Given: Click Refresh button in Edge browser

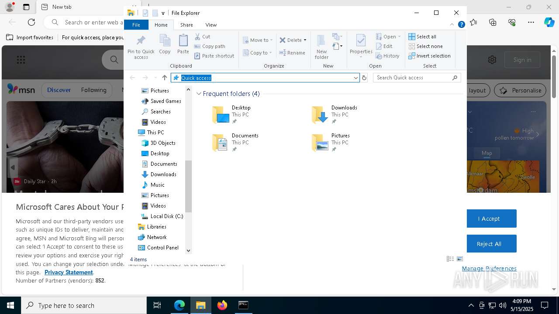Looking at the screenshot, I should [x=31, y=22].
